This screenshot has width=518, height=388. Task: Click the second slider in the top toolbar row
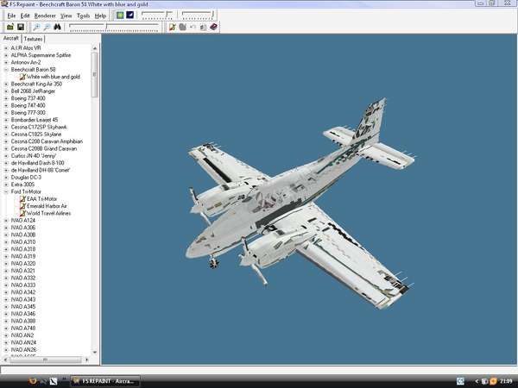(x=198, y=15)
